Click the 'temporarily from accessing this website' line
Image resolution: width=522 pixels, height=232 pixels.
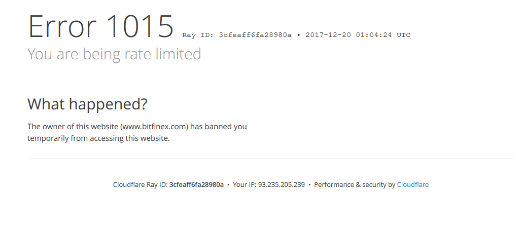(x=98, y=138)
